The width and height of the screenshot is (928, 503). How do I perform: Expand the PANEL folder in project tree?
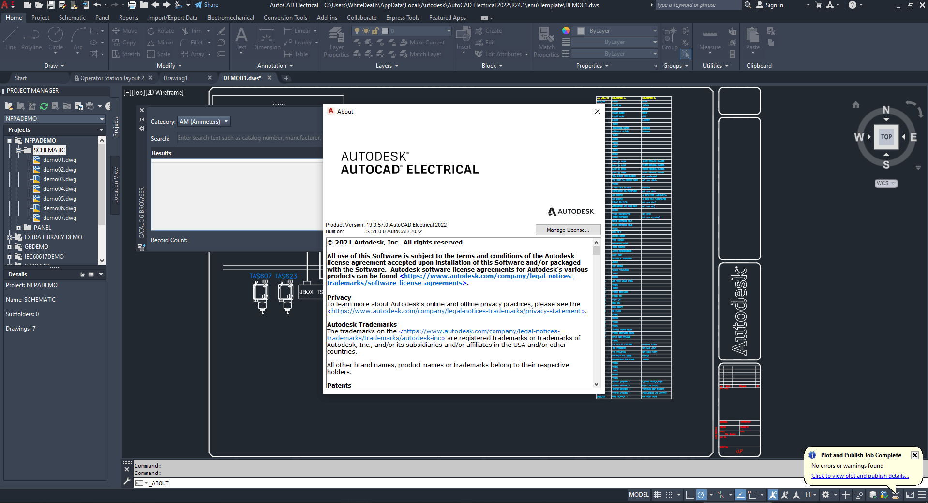click(19, 228)
